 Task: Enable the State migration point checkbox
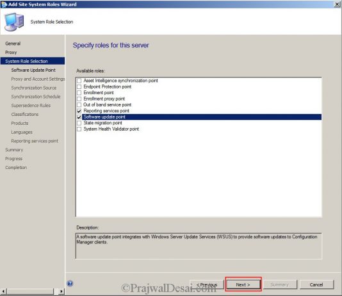tap(79, 123)
